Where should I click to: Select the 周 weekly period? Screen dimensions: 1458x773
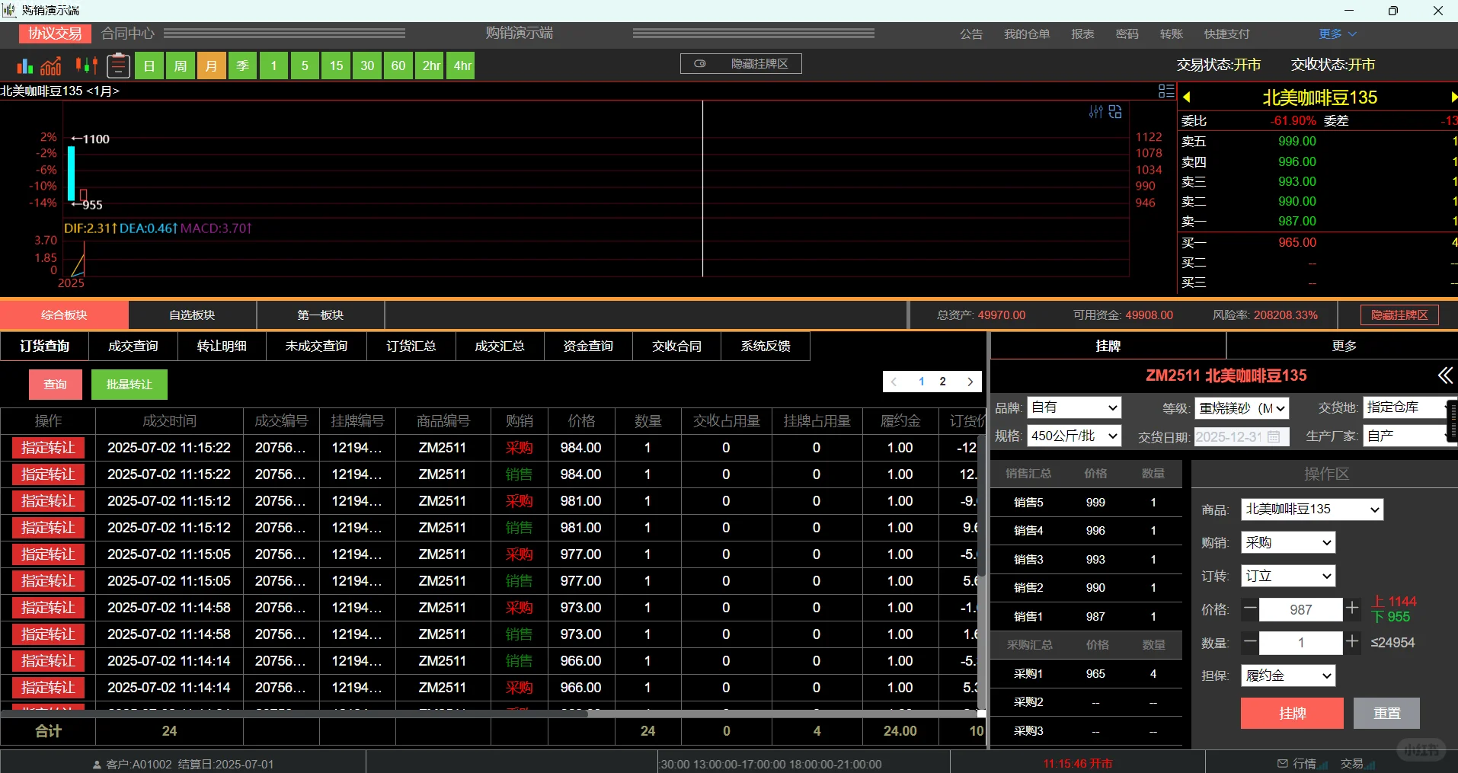pyautogui.click(x=181, y=65)
